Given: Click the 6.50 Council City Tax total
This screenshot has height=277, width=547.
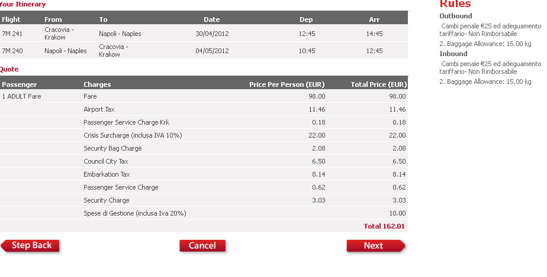Looking at the screenshot, I should (399, 161).
